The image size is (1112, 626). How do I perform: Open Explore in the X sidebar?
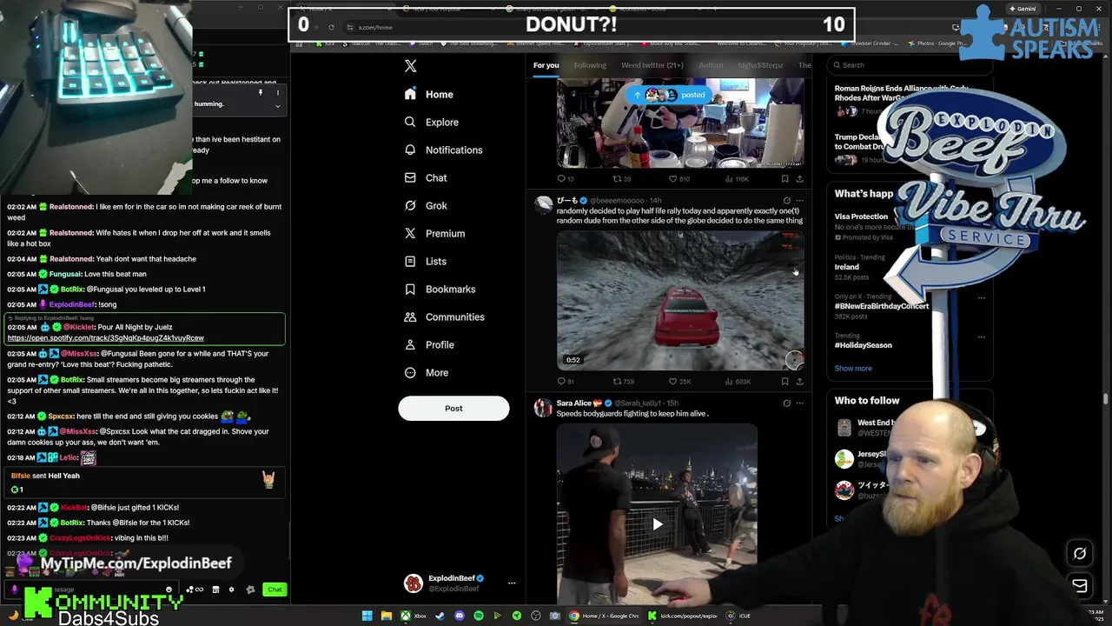[432, 122]
